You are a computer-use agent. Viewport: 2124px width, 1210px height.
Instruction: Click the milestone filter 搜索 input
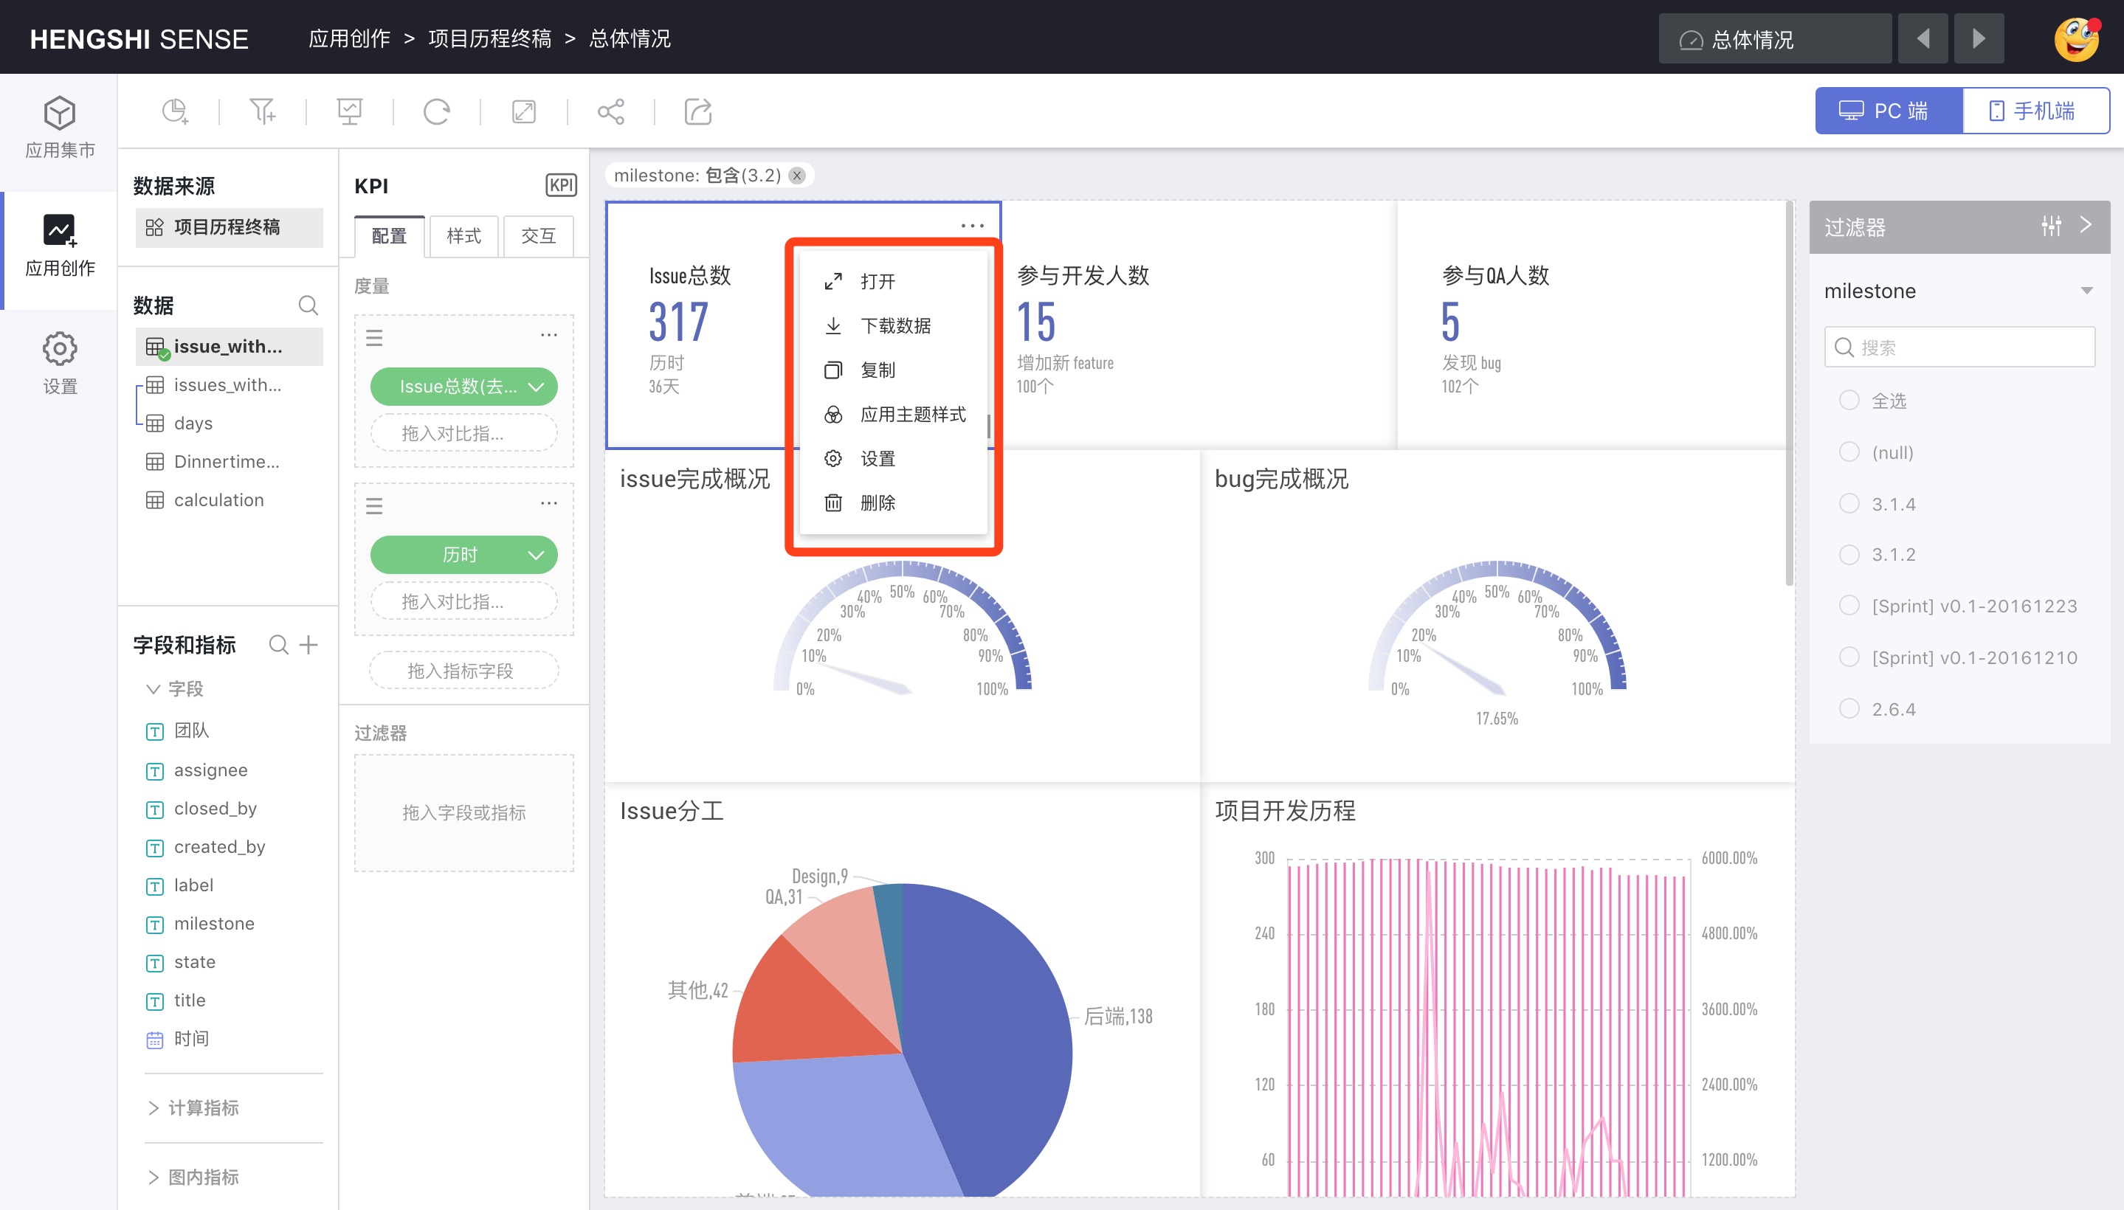pos(1959,347)
